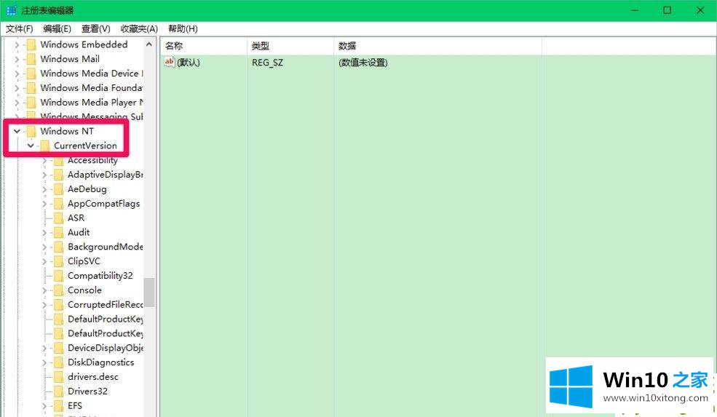The width and height of the screenshot is (717, 417).
Task: Maximize the Registry Editor window
Action: point(668,10)
